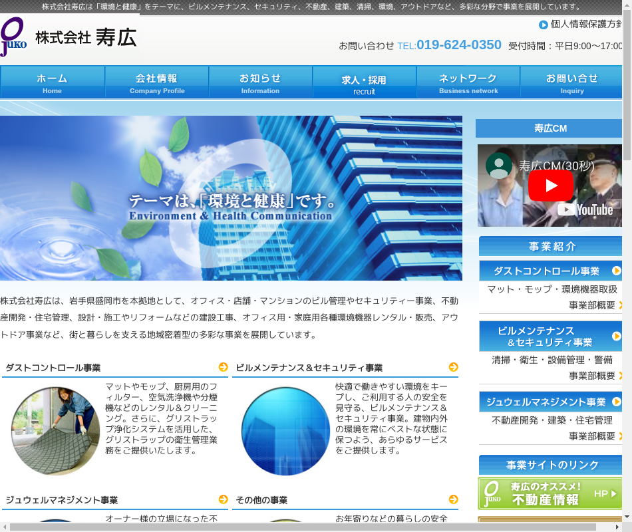Open the その他の事業 heading link
The height and width of the screenshot is (532, 632).
coord(261,500)
